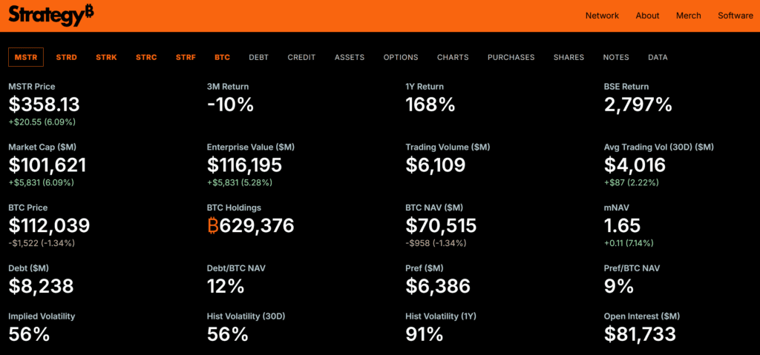760x355 pixels.
Task: Click the BTC change -$1,522 (-1.34%)
Action: (42, 243)
